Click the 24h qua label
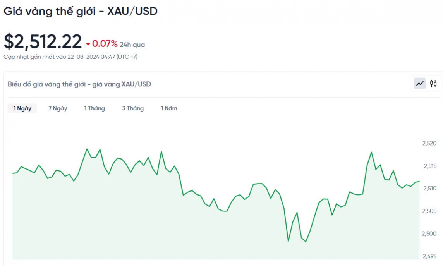 point(132,45)
